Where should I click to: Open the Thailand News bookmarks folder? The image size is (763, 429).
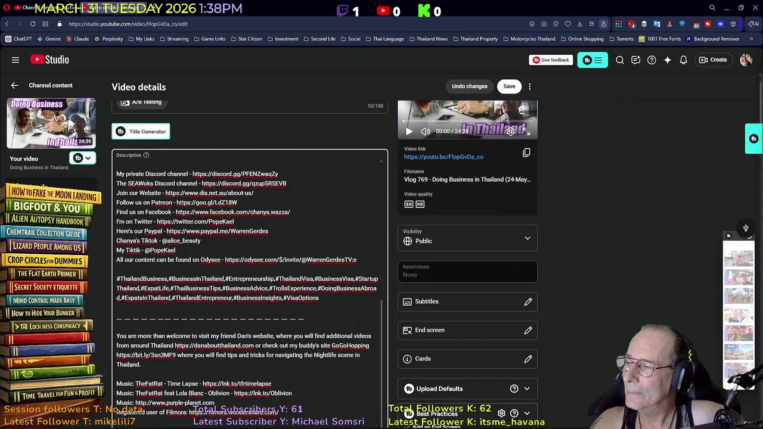(428, 39)
